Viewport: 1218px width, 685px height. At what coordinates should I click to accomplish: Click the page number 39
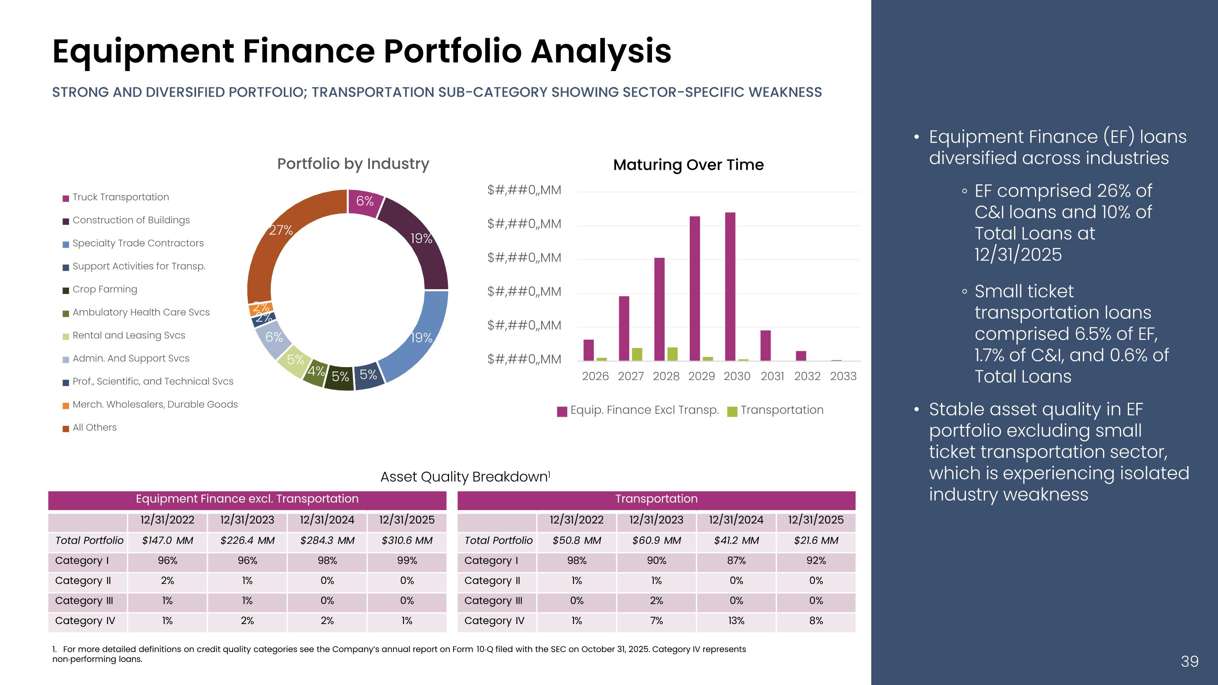(1189, 661)
